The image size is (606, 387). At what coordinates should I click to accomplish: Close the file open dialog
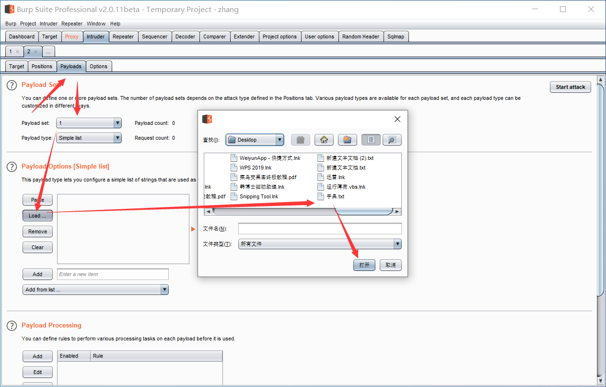pos(397,119)
